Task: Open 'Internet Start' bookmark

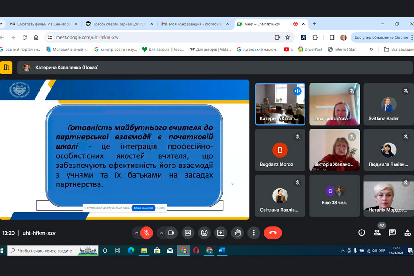Action: pos(342,49)
